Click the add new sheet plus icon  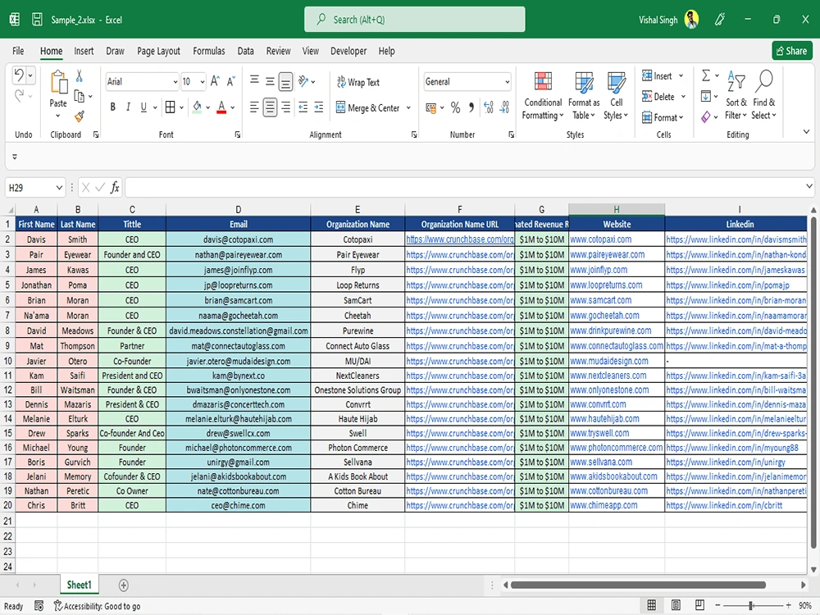coord(124,585)
